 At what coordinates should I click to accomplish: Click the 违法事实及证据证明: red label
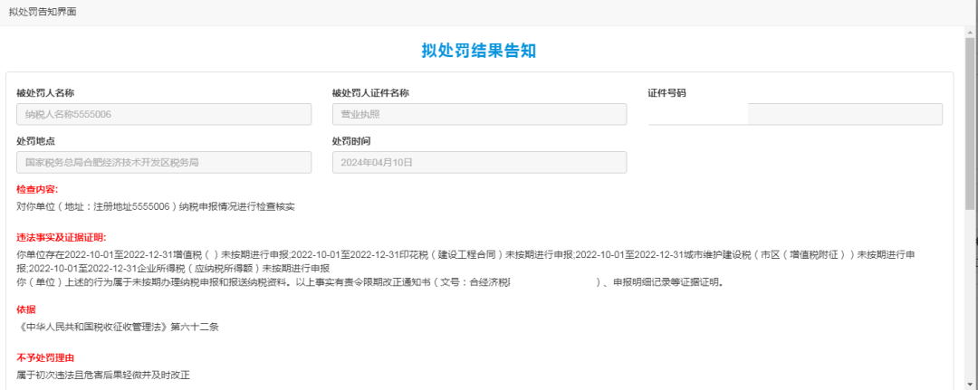click(x=62, y=237)
